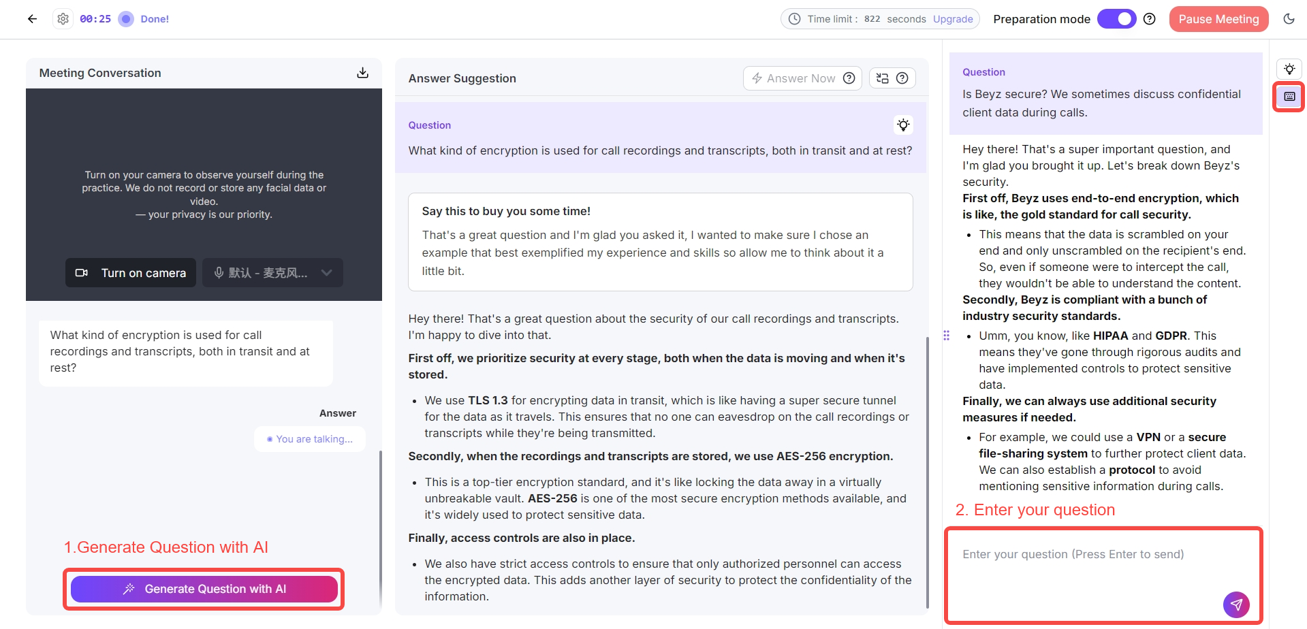Screen dimensions: 1307x629
Task: Send question with paper plane button
Action: pyautogui.click(x=1235, y=604)
